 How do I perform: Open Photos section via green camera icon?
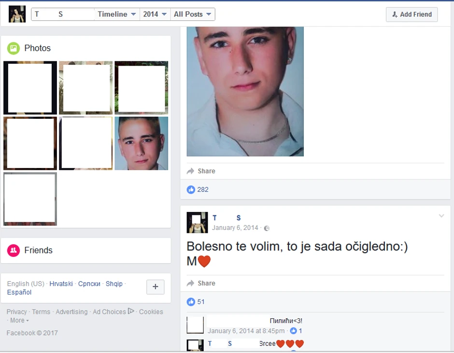click(12, 48)
